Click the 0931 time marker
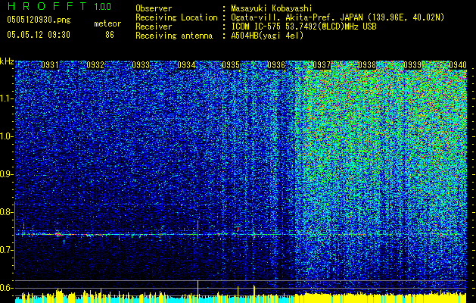476x303 pixels. click(x=50, y=65)
